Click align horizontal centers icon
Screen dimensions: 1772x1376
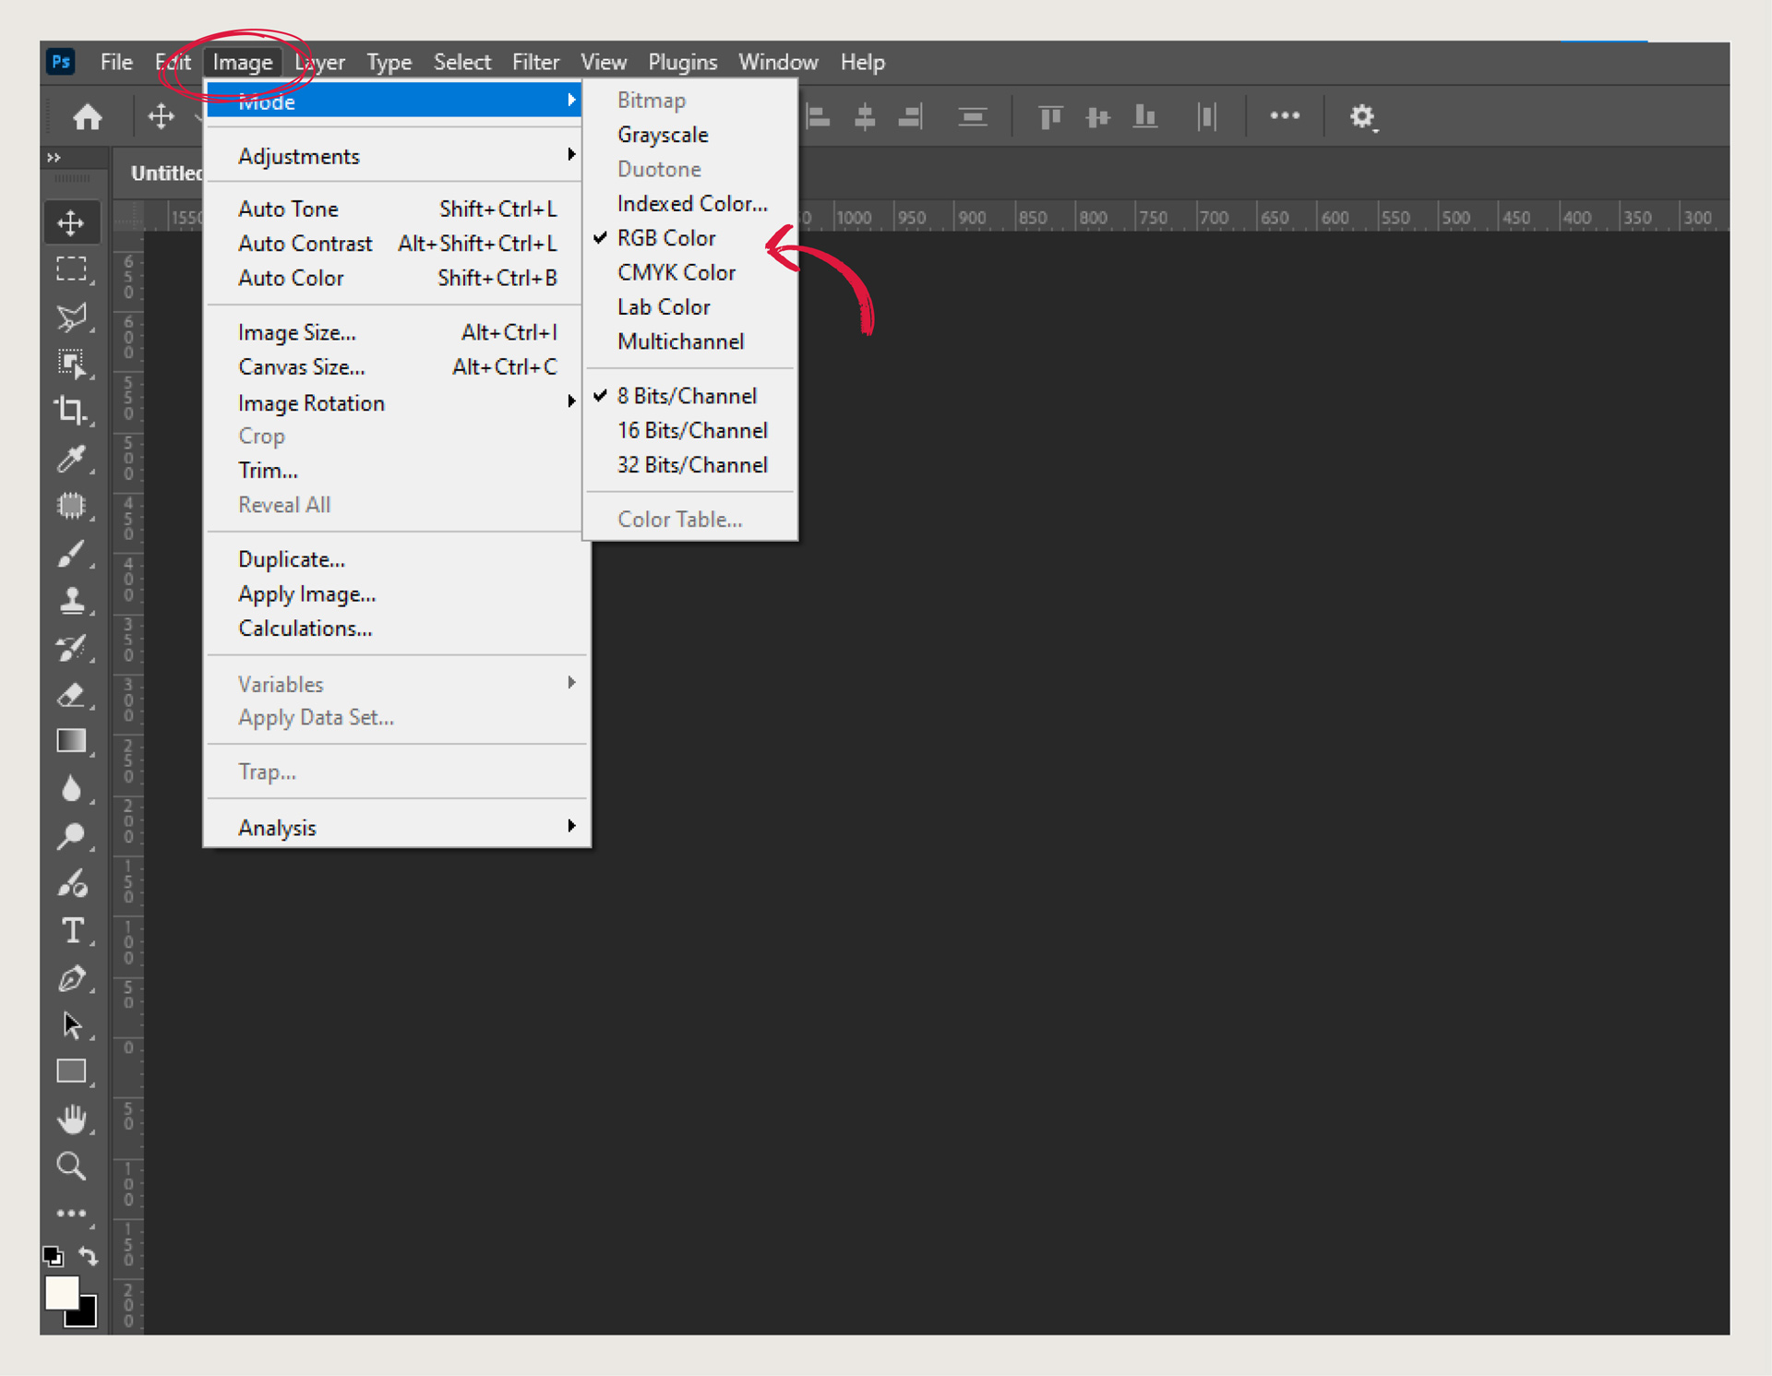865,116
